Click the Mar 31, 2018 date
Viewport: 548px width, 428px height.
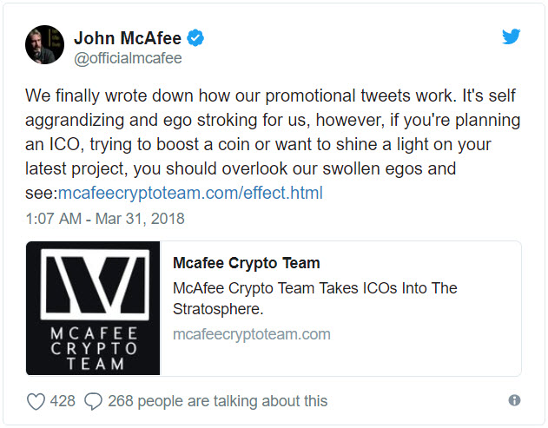tap(141, 219)
